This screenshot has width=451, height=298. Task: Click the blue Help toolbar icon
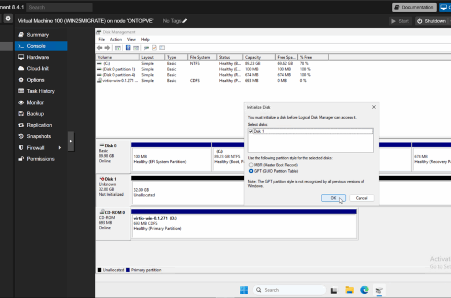click(x=128, y=48)
